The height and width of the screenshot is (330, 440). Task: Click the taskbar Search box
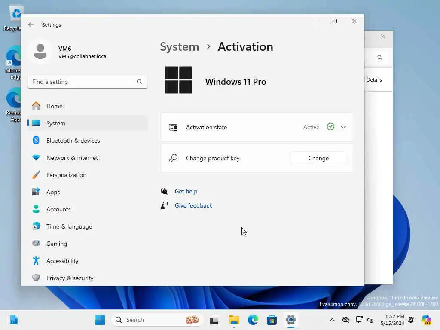pos(157,320)
